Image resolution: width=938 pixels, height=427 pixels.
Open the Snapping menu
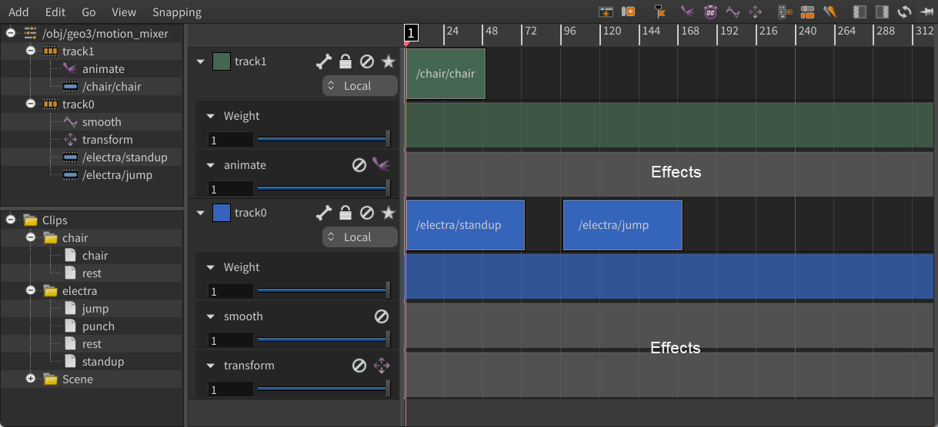click(x=177, y=12)
